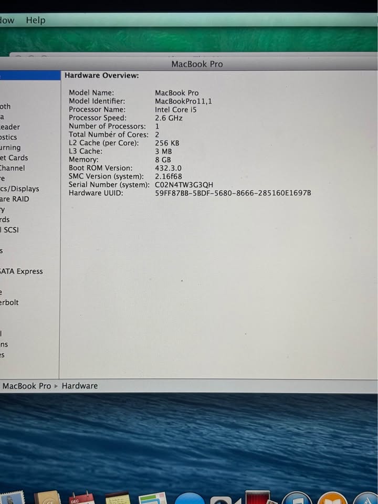Select Thunderbolt in the sidebar
This screenshot has height=504, width=378.
coord(9,302)
